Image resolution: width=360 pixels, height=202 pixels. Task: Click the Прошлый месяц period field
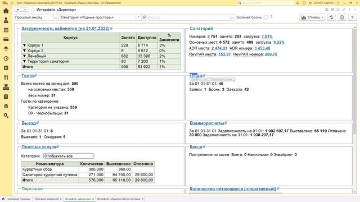(34, 17)
